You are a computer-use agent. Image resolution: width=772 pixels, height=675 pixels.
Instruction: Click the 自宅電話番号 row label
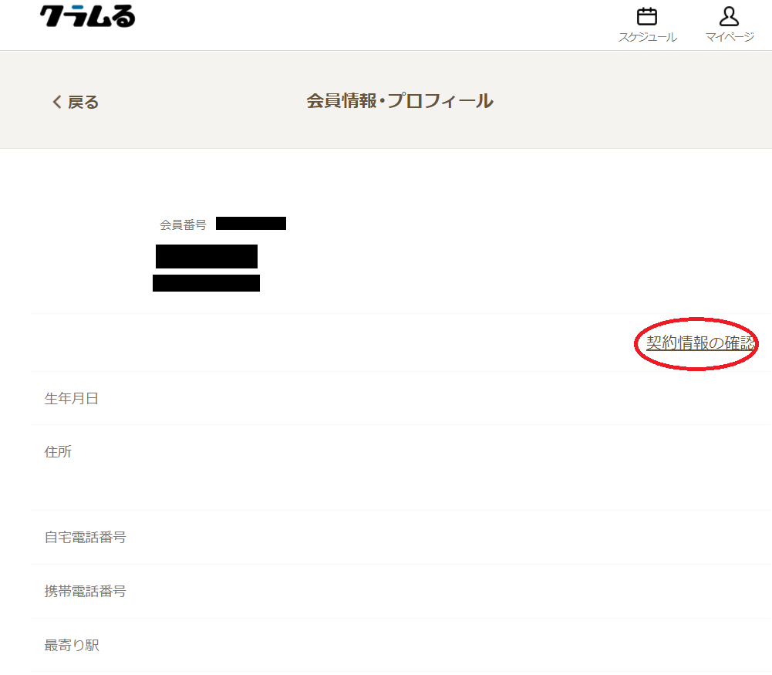point(85,537)
